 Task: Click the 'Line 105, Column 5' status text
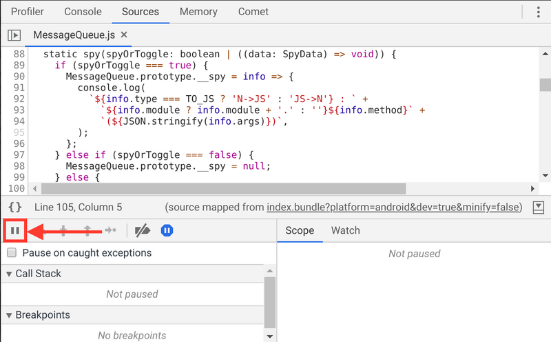[78, 208]
